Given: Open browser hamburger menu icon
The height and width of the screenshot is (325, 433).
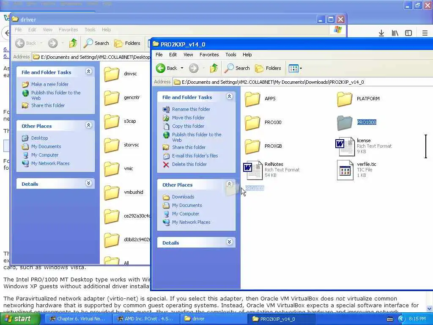Looking at the screenshot, I should pos(425,33).
